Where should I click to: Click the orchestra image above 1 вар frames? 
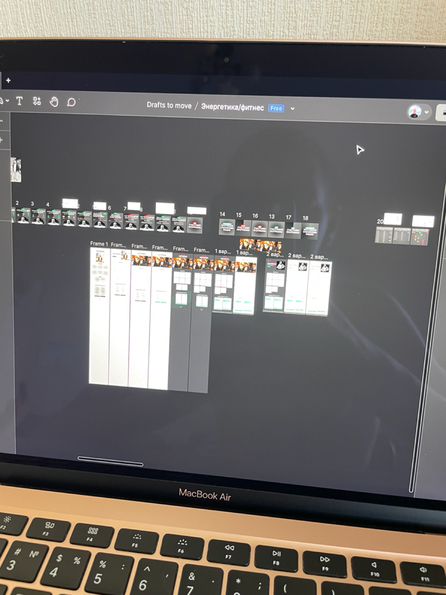click(x=260, y=245)
